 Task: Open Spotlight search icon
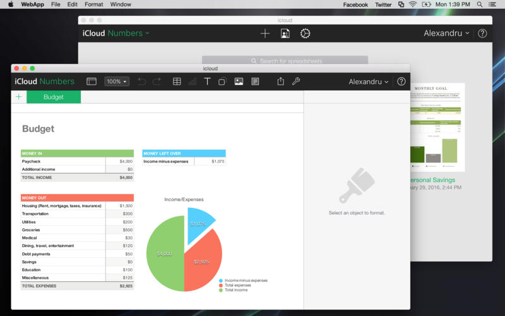coord(480,4)
